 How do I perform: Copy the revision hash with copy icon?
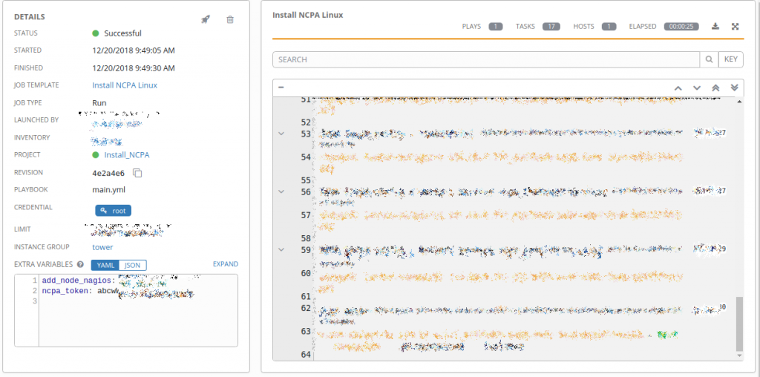137,173
